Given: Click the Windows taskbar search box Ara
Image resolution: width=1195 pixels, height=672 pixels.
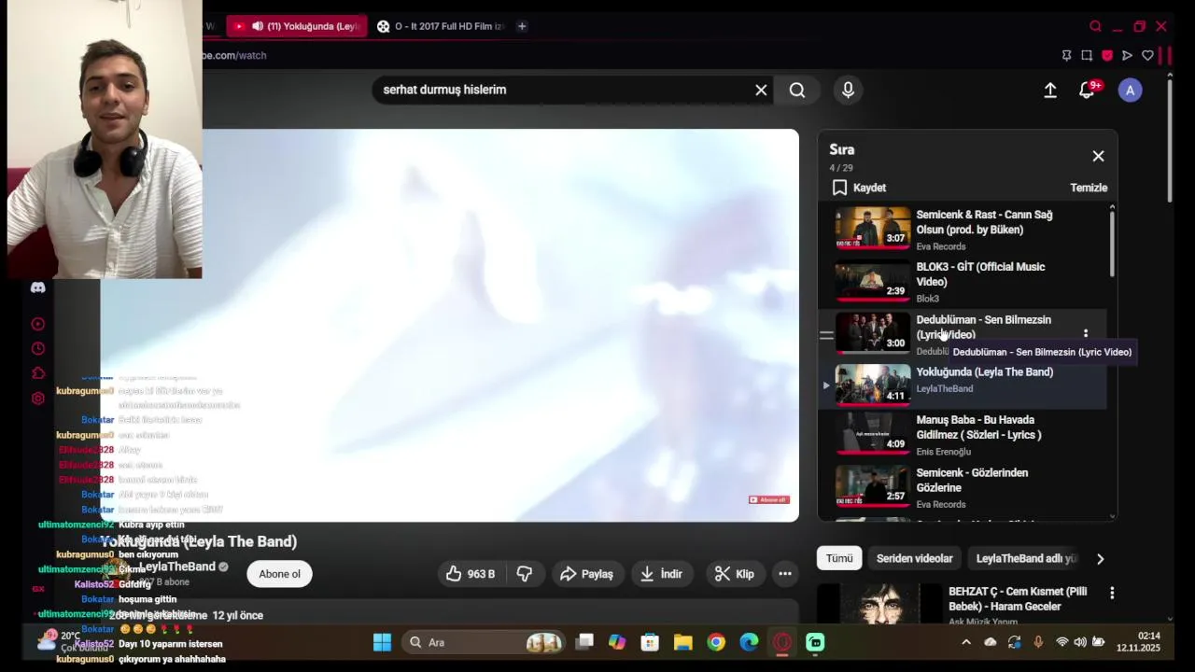Looking at the screenshot, I should (485, 642).
